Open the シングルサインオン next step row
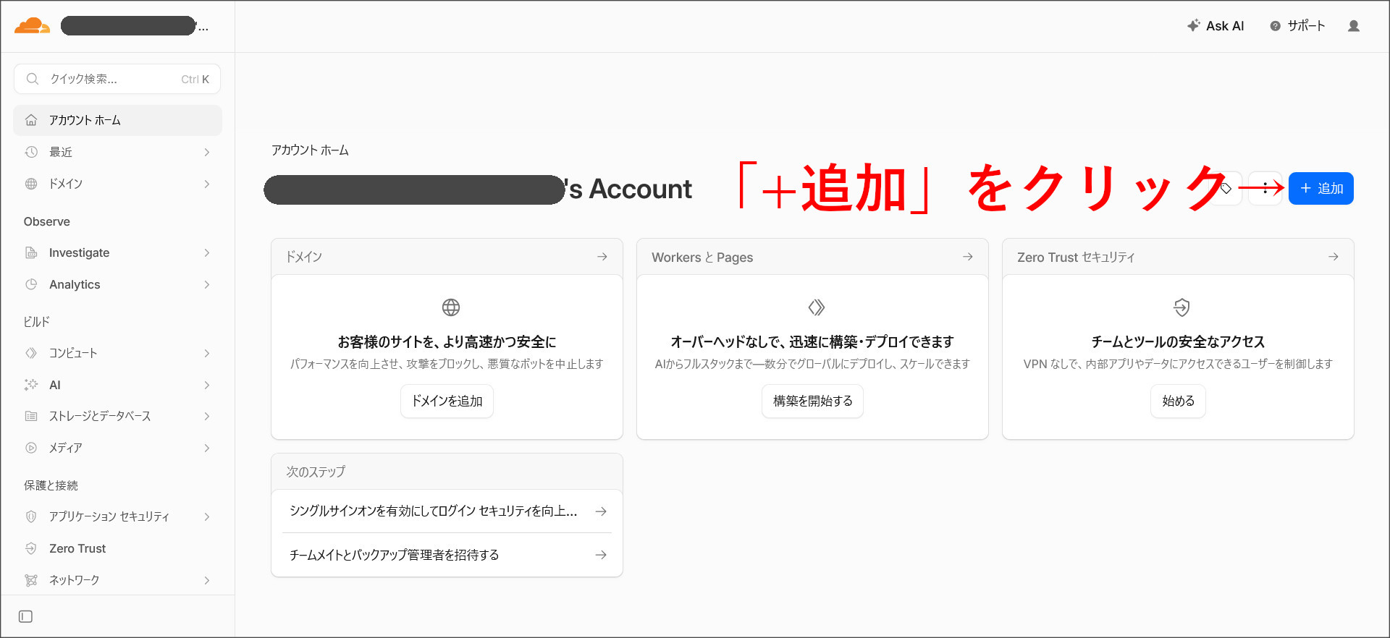1390x638 pixels. 447,511
